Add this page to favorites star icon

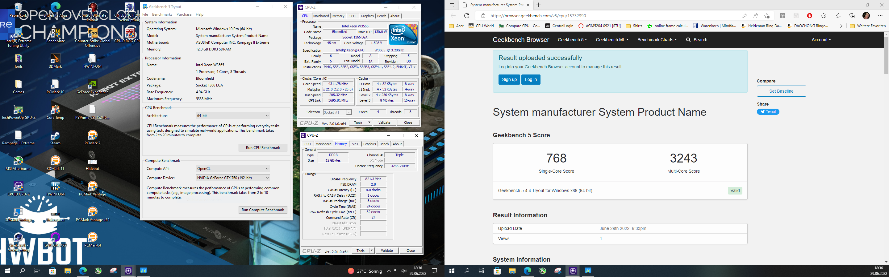pyautogui.click(x=767, y=16)
